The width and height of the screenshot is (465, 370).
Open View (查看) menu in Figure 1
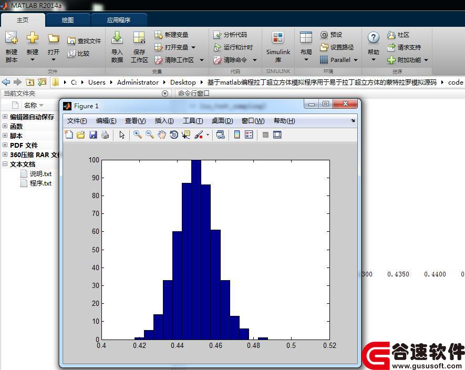click(135, 121)
